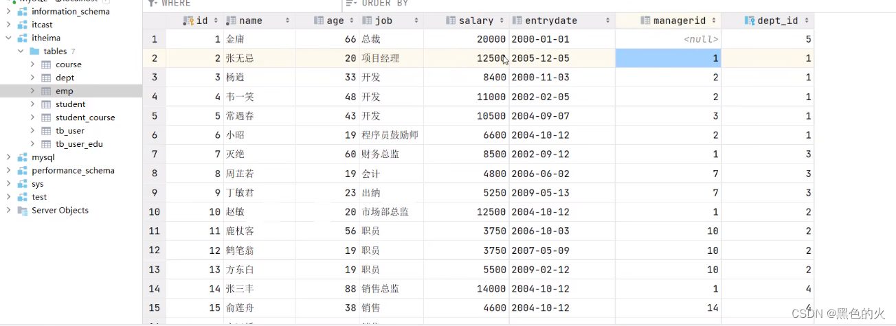
Task: Select the null managerid cell
Action: 669,39
